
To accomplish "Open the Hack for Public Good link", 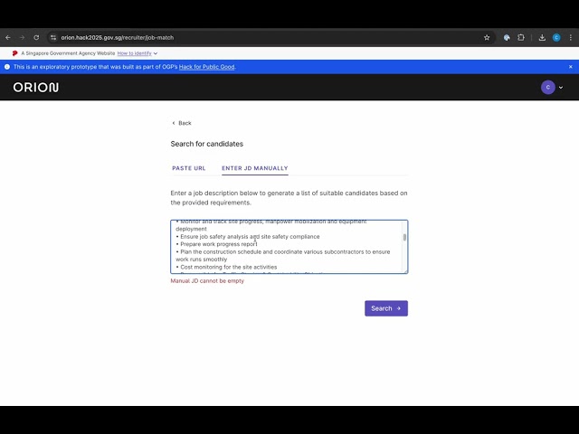I will tap(207, 67).
